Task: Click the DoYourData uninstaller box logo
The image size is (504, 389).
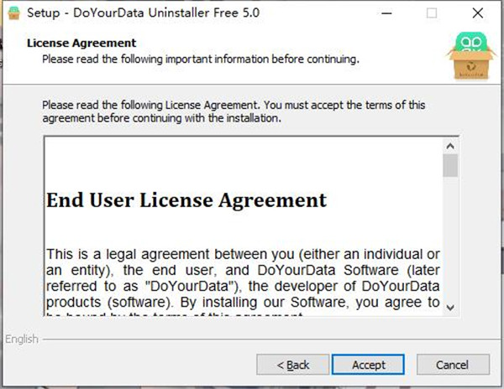Action: 471,55
